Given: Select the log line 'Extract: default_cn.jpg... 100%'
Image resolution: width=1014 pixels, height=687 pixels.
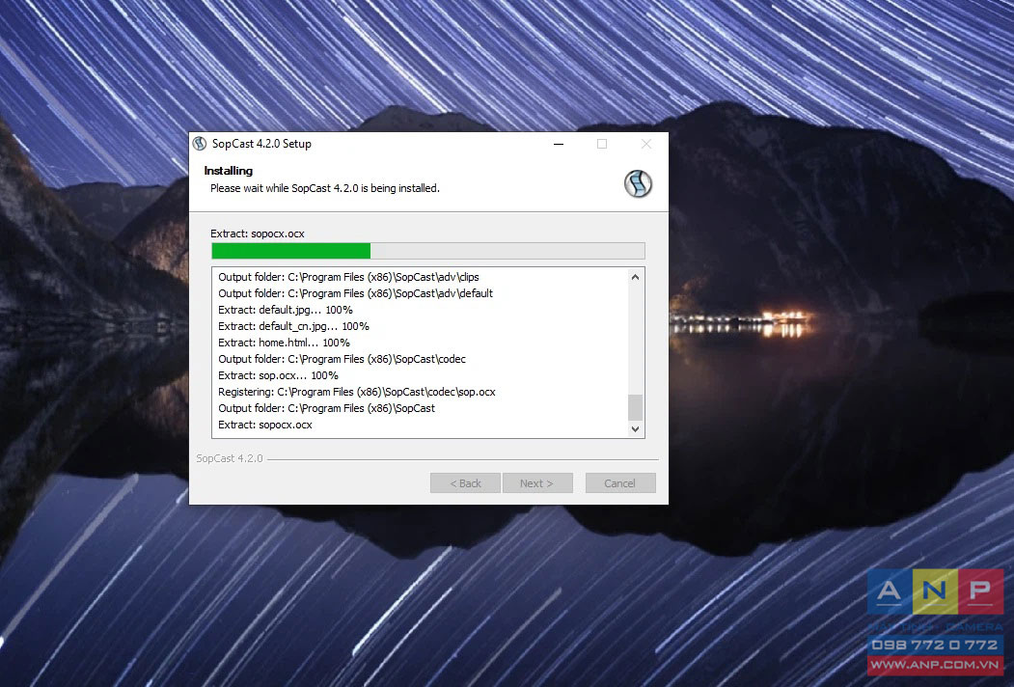Looking at the screenshot, I should click(x=293, y=326).
